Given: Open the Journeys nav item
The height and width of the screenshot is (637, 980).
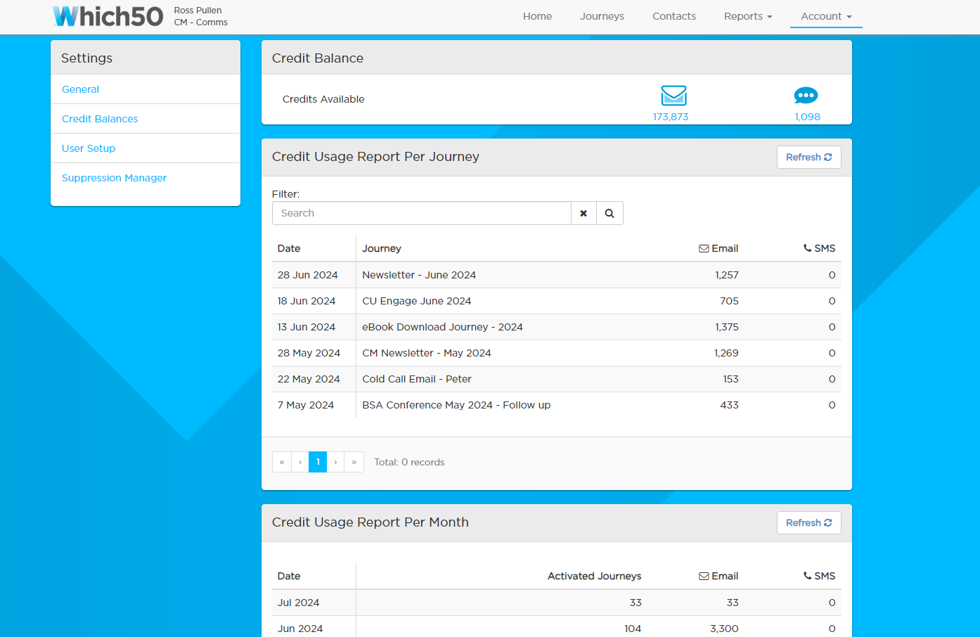Looking at the screenshot, I should pos(602,16).
